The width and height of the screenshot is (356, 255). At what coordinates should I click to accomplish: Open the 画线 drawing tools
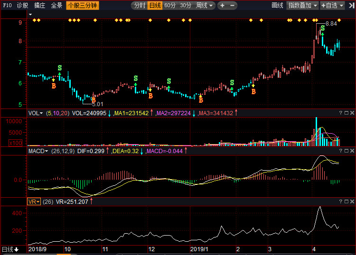pos(277,5)
